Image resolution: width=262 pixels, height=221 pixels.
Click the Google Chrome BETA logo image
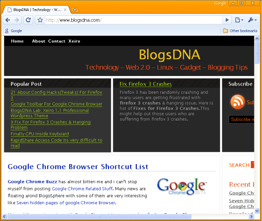tap(182, 187)
